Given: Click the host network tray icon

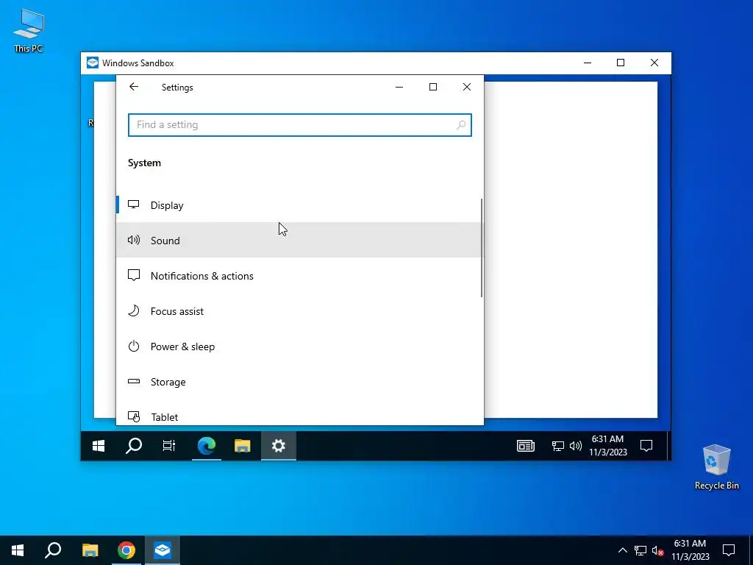Looking at the screenshot, I should coord(640,550).
